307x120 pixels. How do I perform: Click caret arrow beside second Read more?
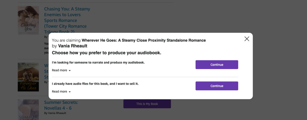pos(70,92)
